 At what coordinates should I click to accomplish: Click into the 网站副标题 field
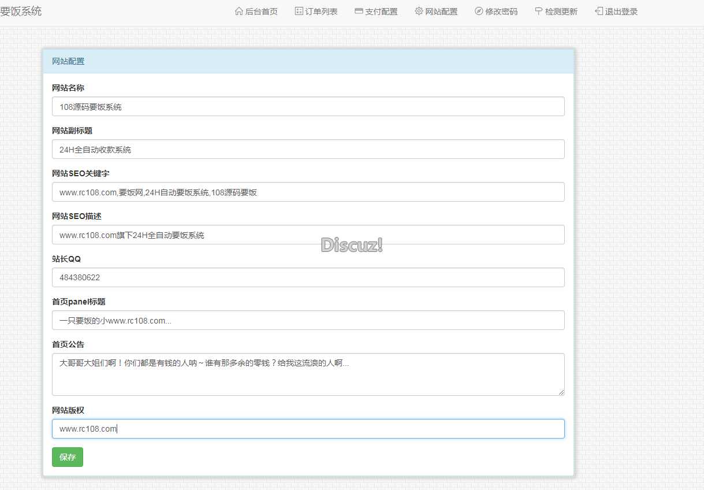(308, 149)
